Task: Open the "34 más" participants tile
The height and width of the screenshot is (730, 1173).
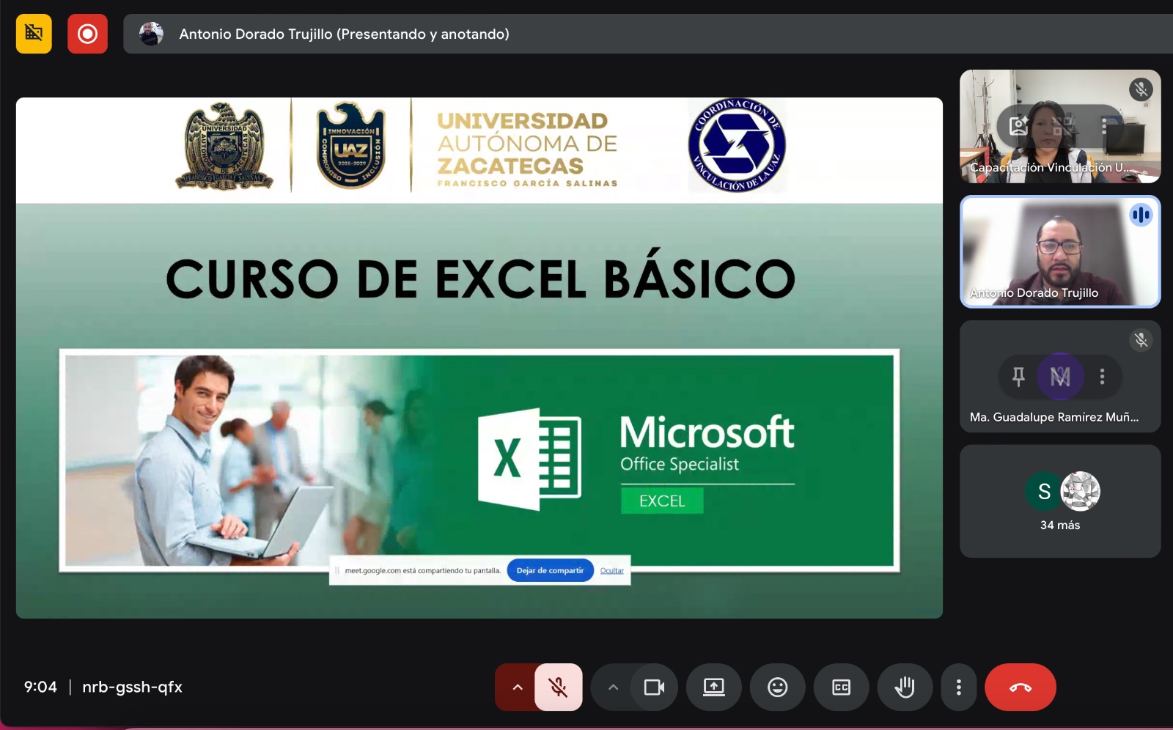Action: point(1060,501)
